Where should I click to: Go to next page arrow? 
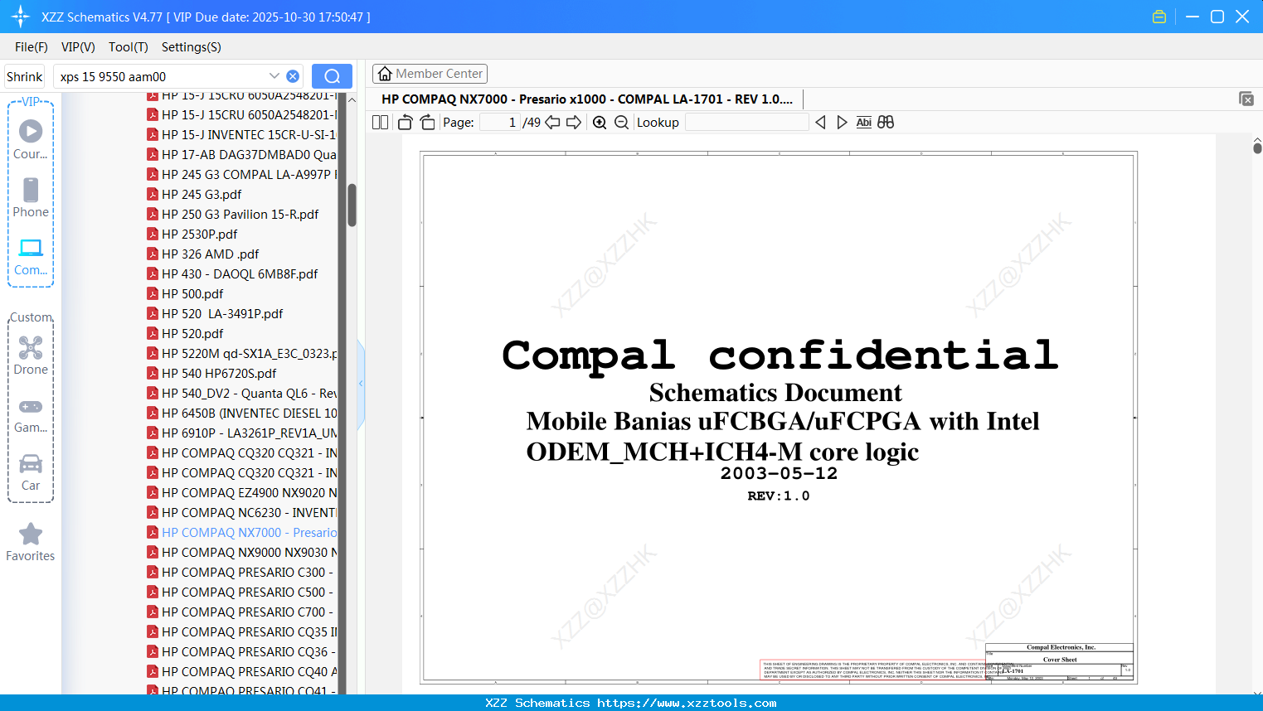(574, 123)
